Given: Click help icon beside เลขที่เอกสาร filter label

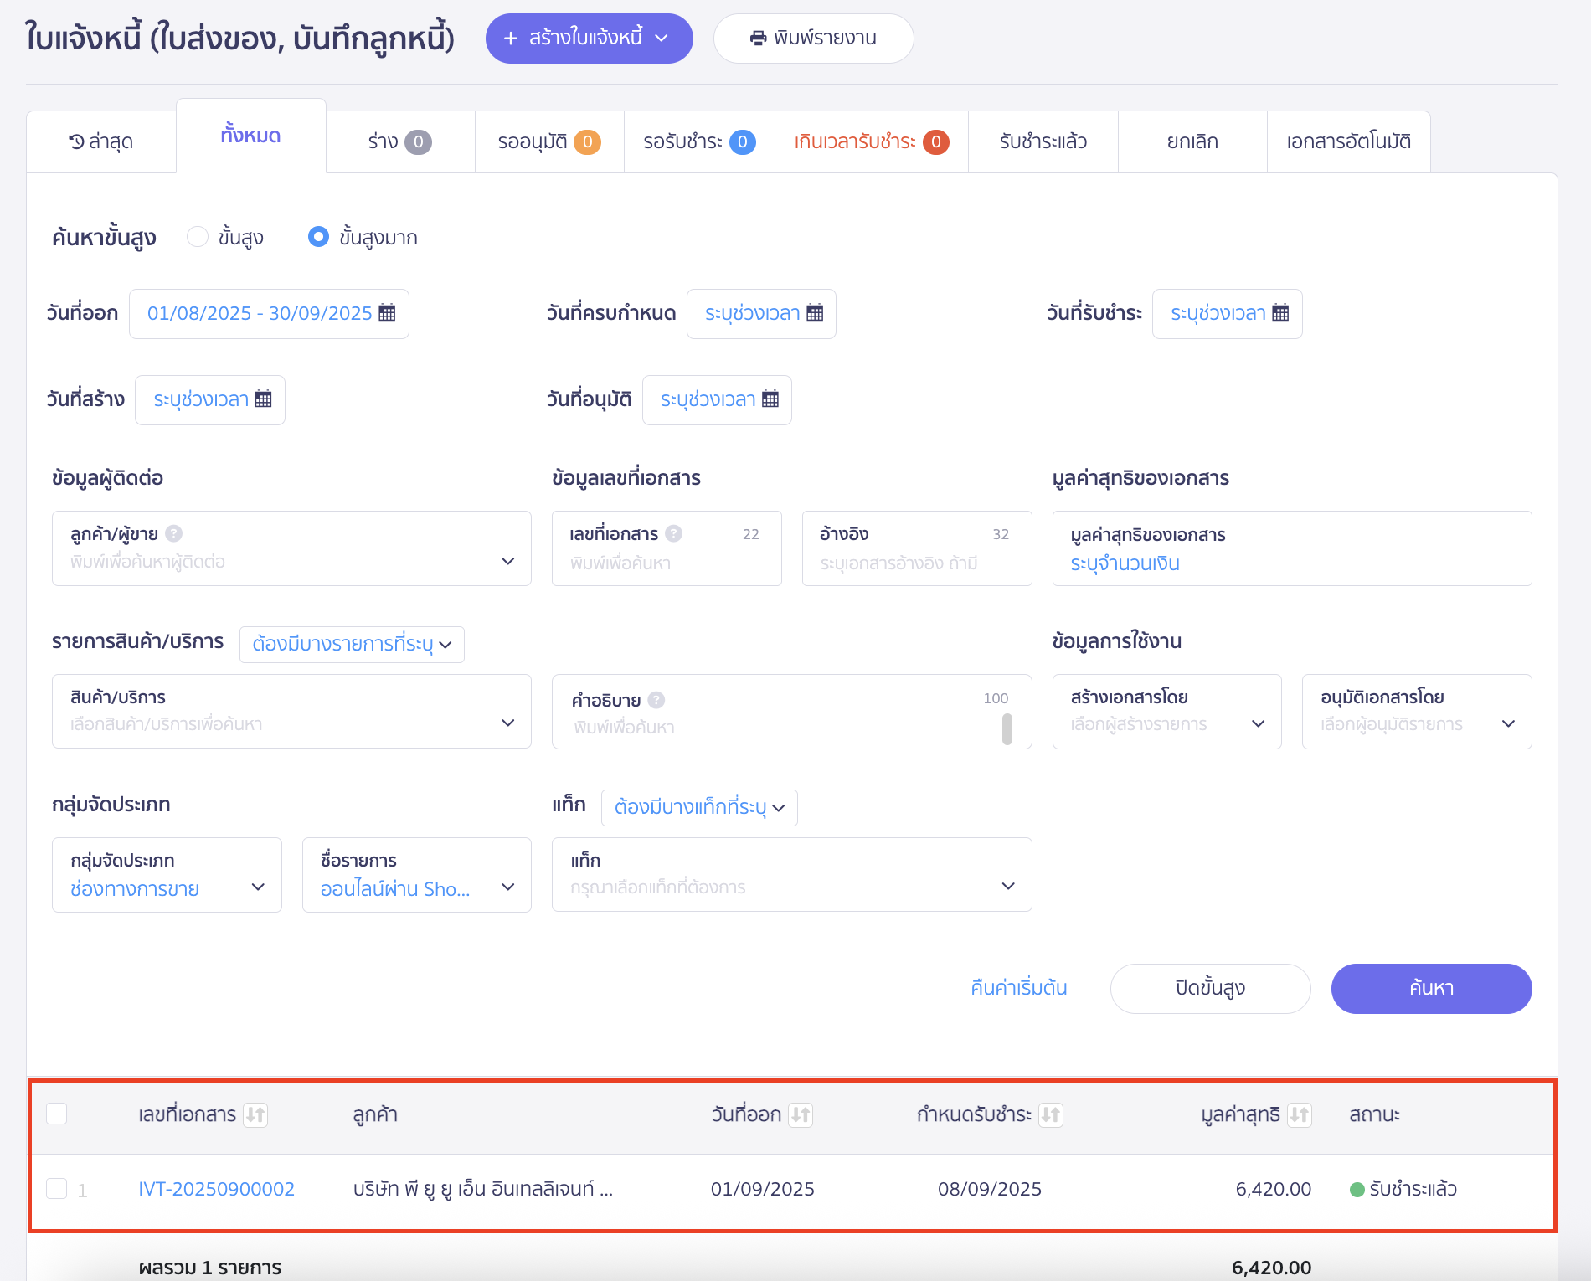Looking at the screenshot, I should click(673, 533).
